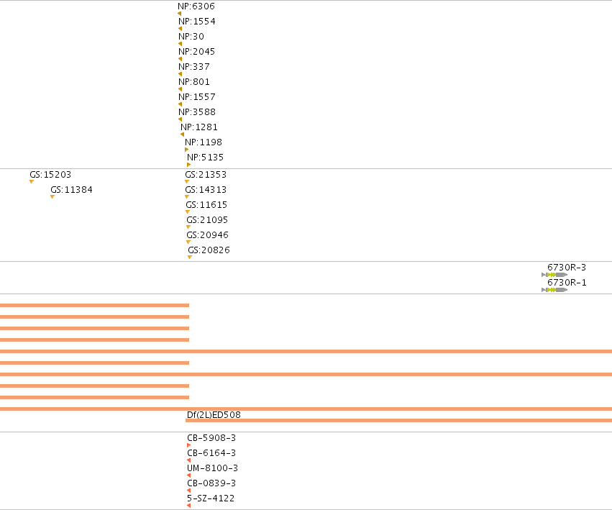Click the red arrow beneath 5-SZ-4122

[189, 506]
